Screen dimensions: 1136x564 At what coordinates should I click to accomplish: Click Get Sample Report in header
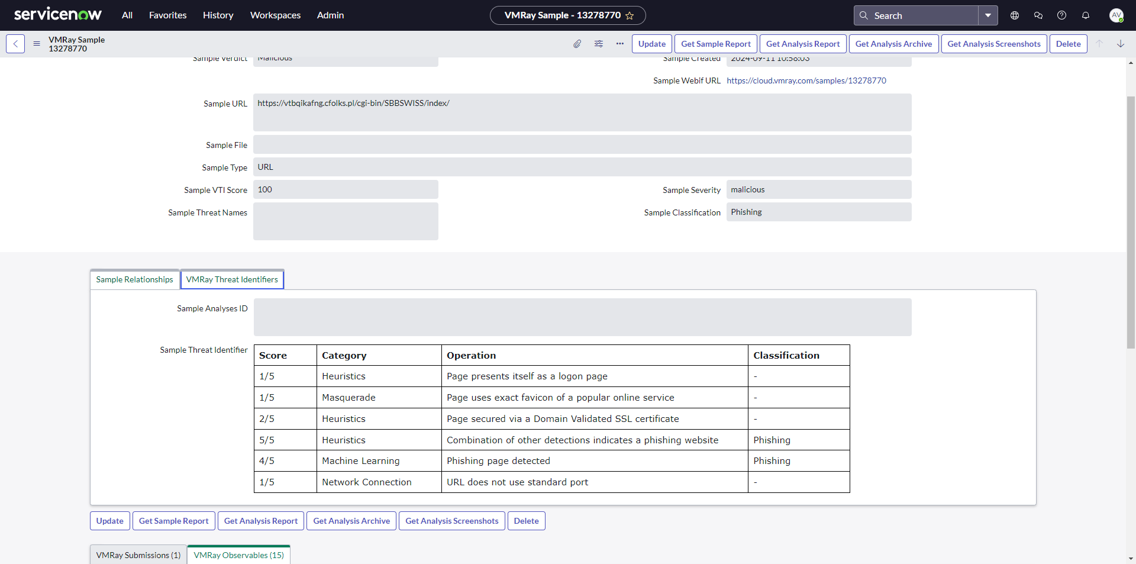[x=716, y=44]
